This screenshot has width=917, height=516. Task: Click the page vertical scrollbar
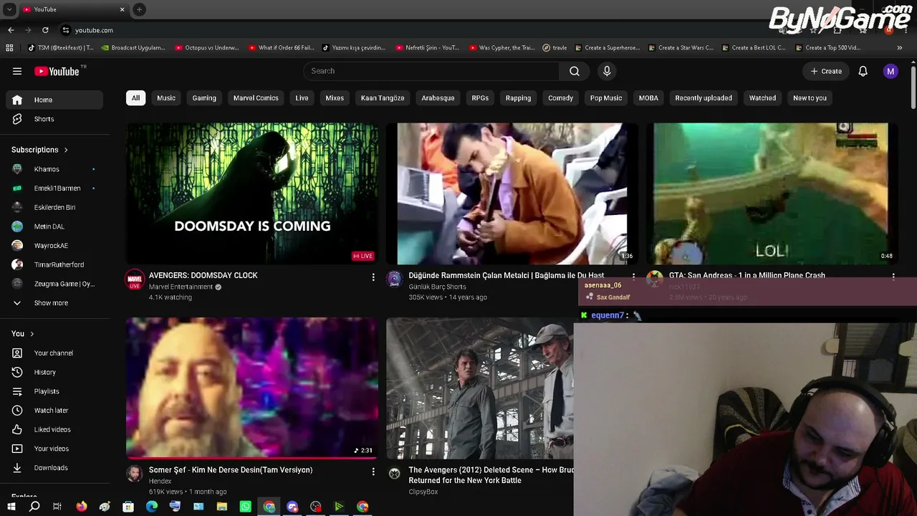[913, 86]
